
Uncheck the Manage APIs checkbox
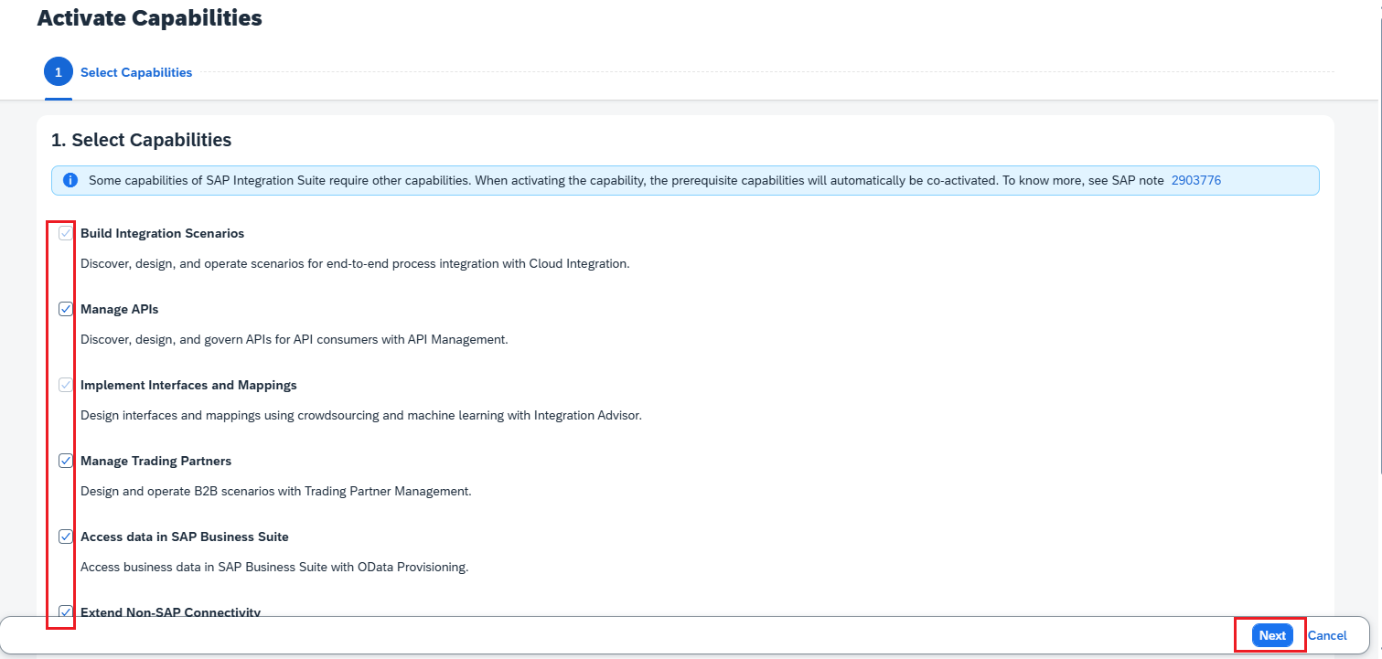point(65,309)
